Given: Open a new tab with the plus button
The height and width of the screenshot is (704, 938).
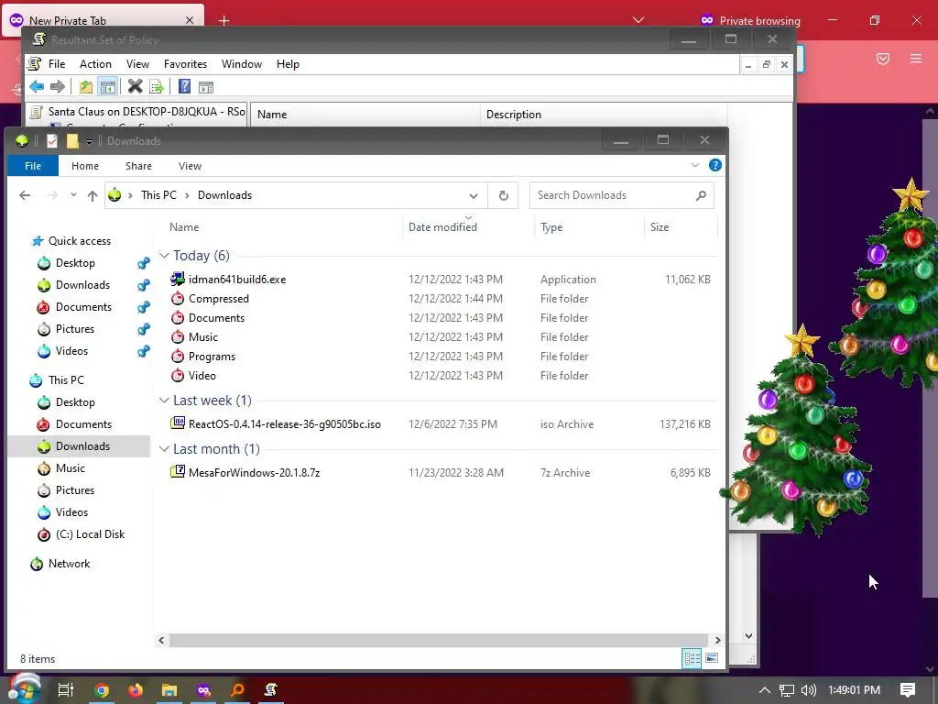Looking at the screenshot, I should [224, 20].
